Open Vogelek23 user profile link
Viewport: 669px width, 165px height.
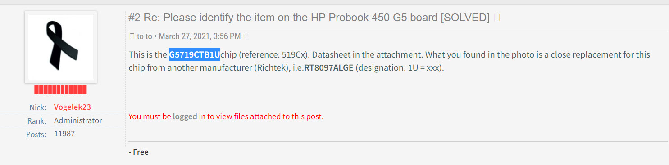(72, 107)
